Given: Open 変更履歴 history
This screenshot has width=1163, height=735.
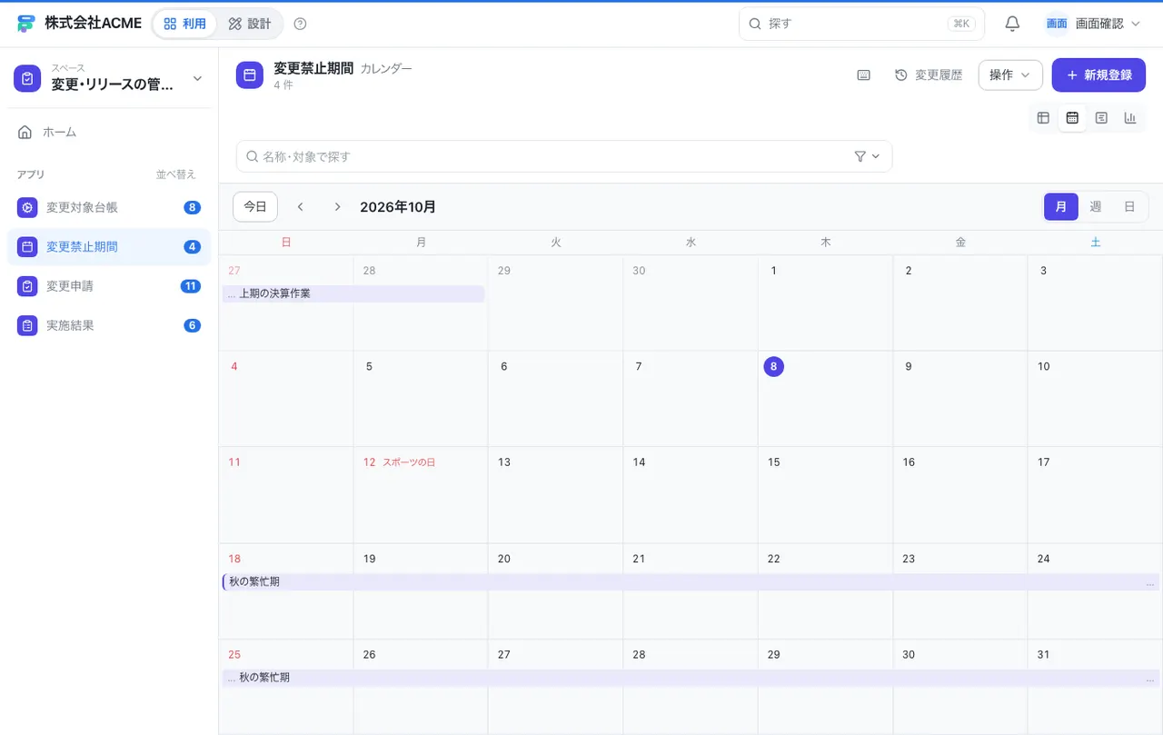Looking at the screenshot, I should tap(929, 75).
